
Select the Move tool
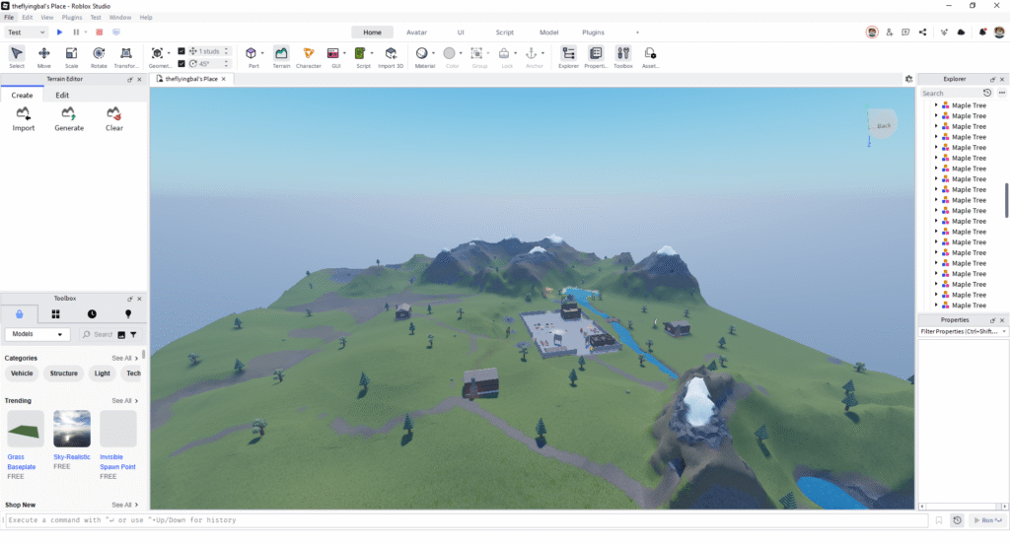[x=43, y=57]
